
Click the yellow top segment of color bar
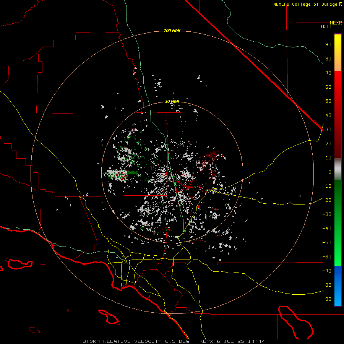(x=338, y=53)
